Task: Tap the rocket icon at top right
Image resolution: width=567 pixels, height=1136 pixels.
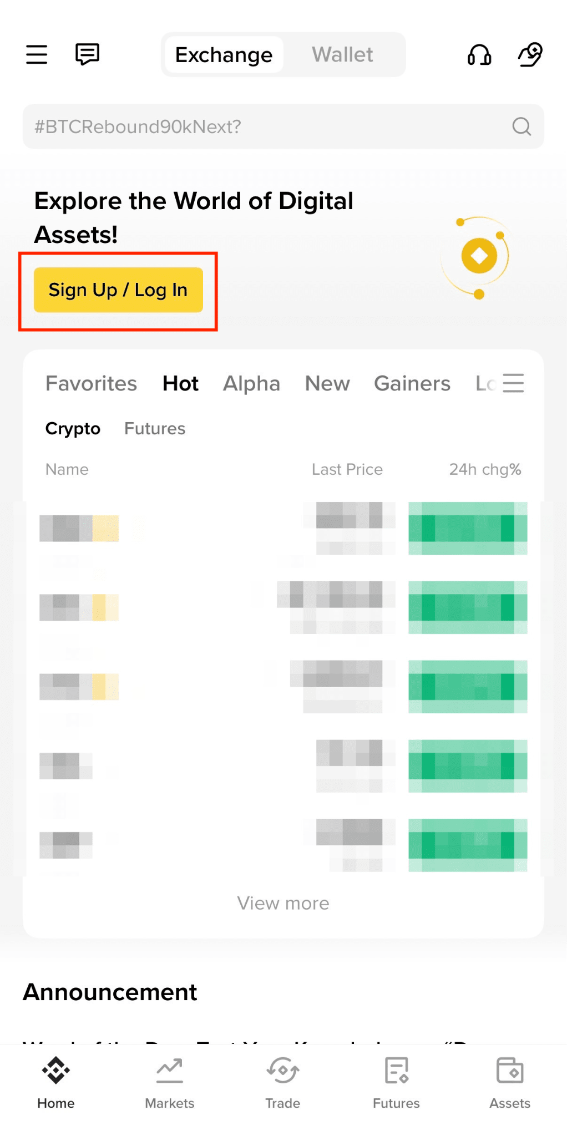Action: (530, 54)
